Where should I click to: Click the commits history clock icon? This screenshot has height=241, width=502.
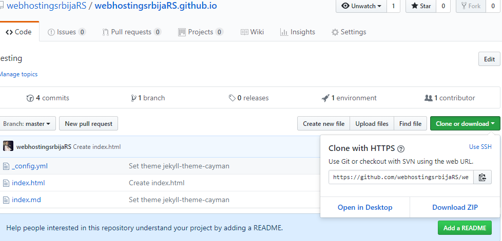click(x=30, y=98)
